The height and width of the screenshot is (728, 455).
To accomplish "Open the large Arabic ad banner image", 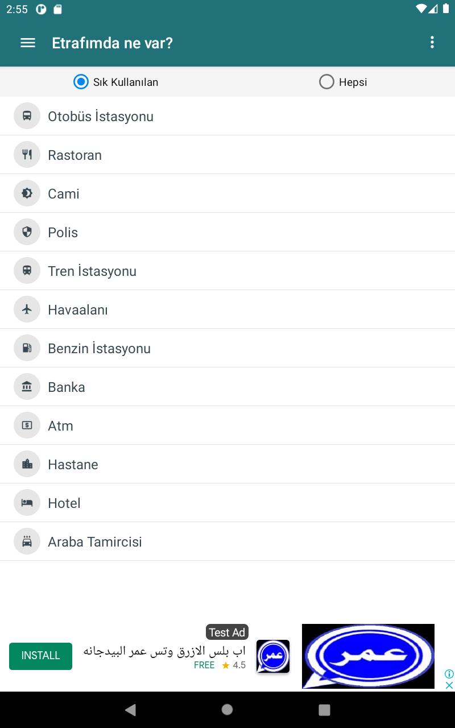I will [x=368, y=656].
